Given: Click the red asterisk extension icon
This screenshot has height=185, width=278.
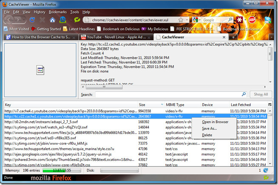Looking at the screenshot, I should [x=239, y=20].
